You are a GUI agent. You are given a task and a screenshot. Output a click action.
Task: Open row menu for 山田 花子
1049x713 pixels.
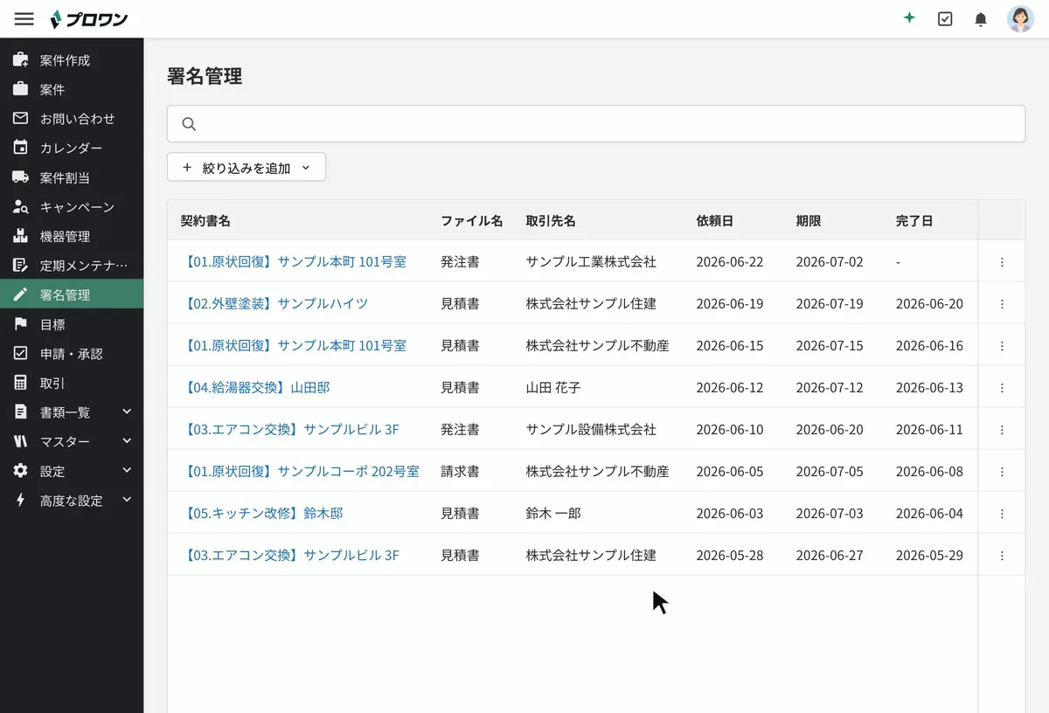click(x=1002, y=388)
